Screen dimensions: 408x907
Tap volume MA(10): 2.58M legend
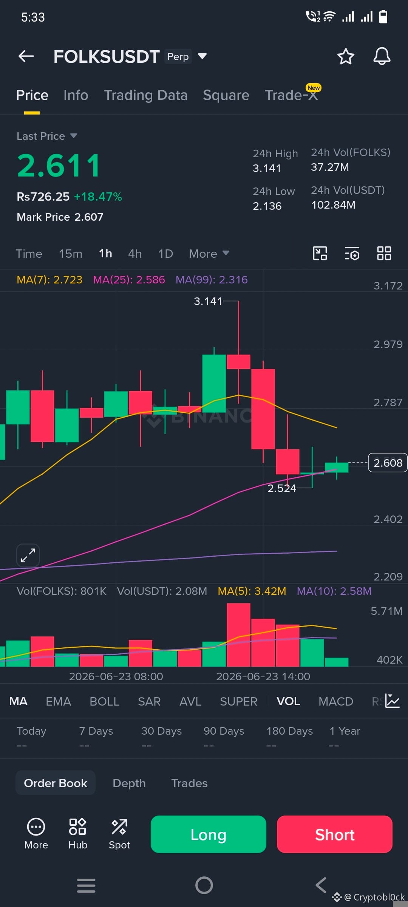(334, 591)
